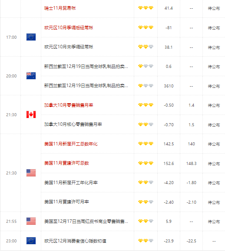The width and height of the screenshot is (225, 252).
Task: Click previous value -81
Action: pyautogui.click(x=169, y=28)
